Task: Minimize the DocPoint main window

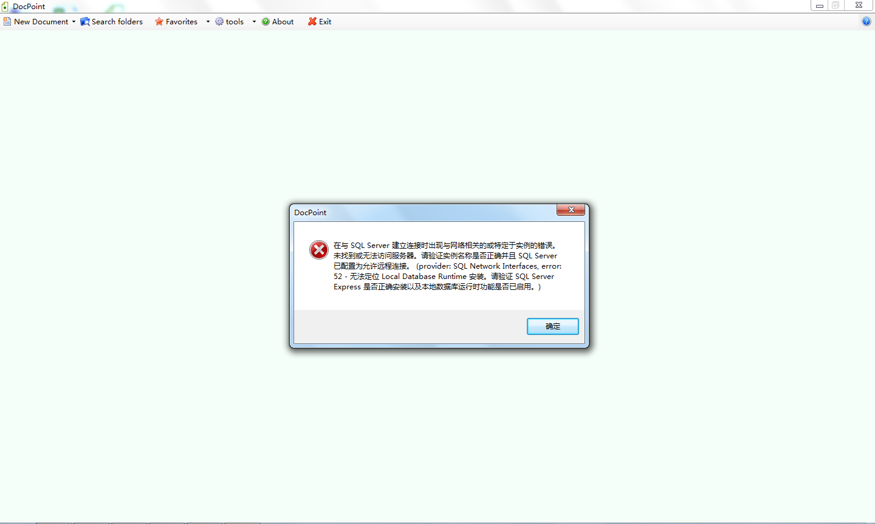Action: pos(820,5)
